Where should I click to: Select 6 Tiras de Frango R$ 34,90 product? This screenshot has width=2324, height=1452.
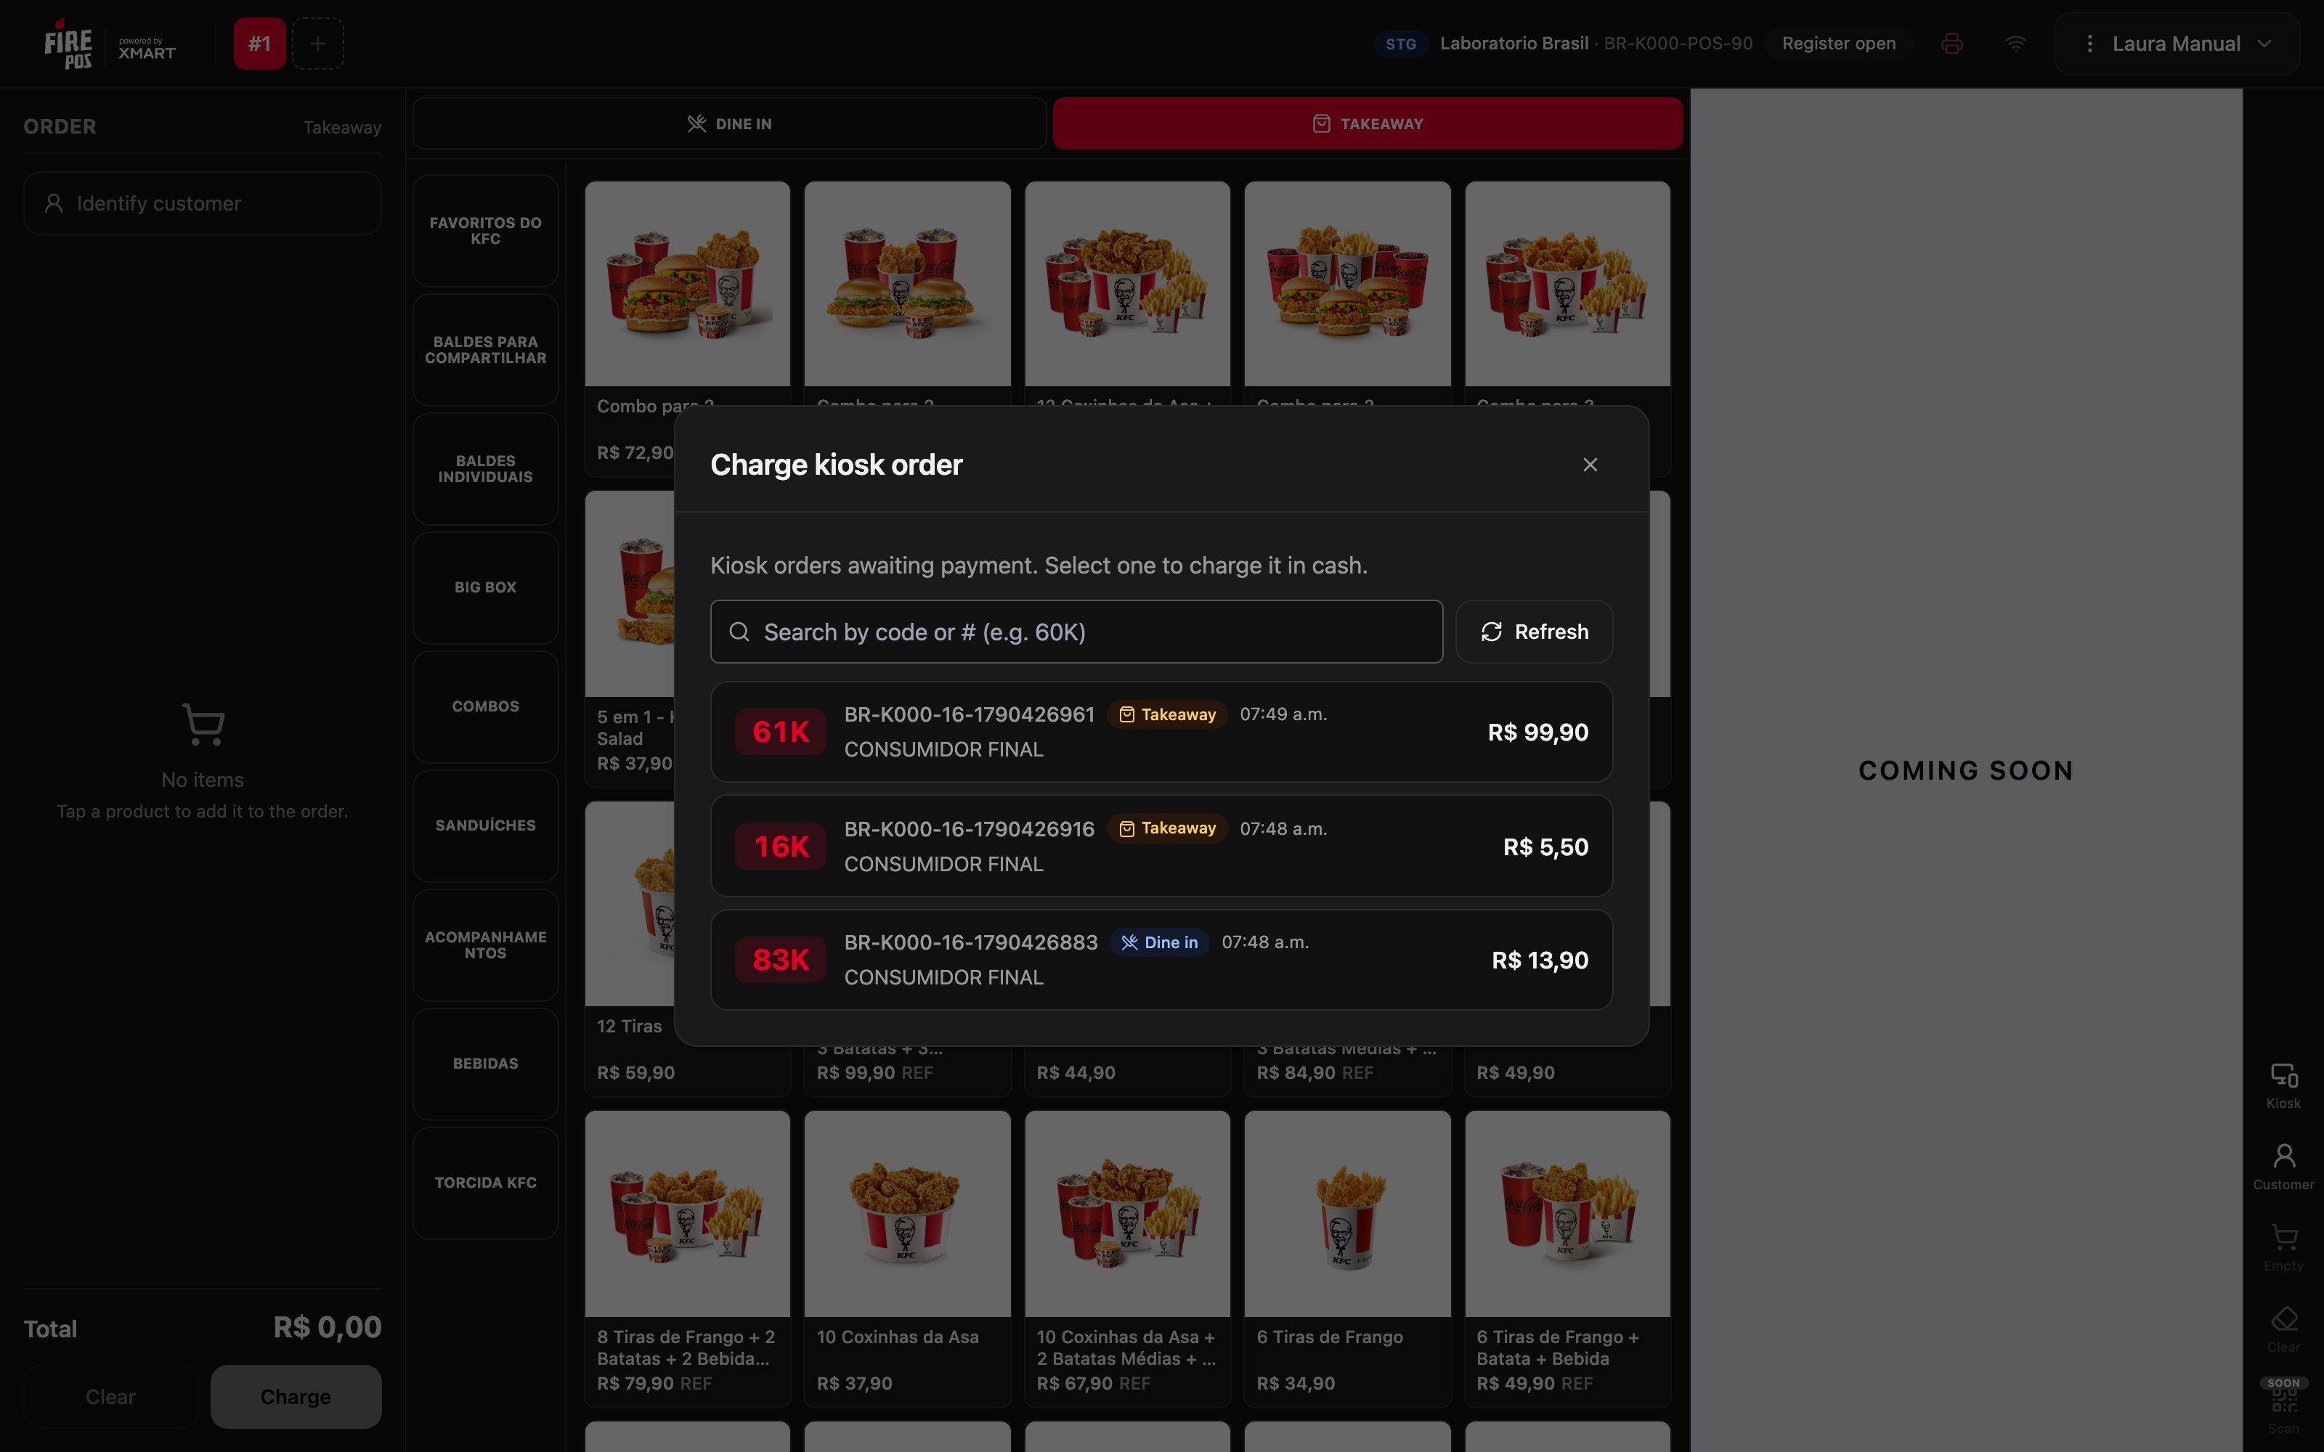click(1347, 1259)
